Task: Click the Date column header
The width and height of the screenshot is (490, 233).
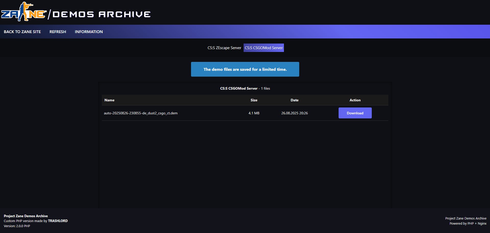Action: [x=294, y=100]
